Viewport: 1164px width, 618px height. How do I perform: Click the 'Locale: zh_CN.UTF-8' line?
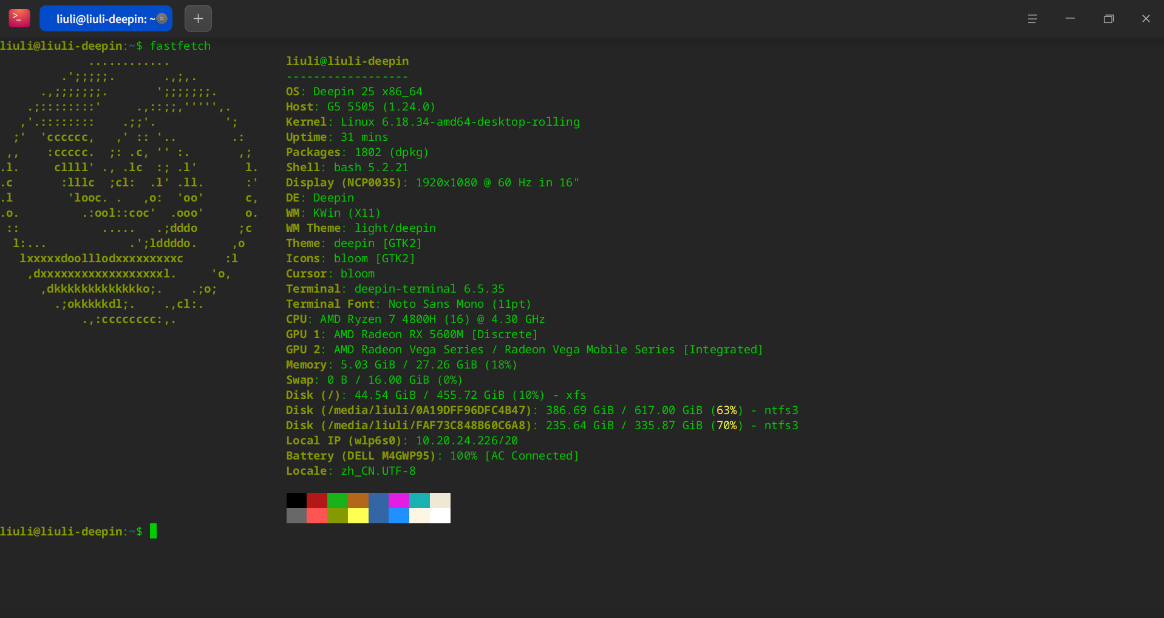point(351,471)
